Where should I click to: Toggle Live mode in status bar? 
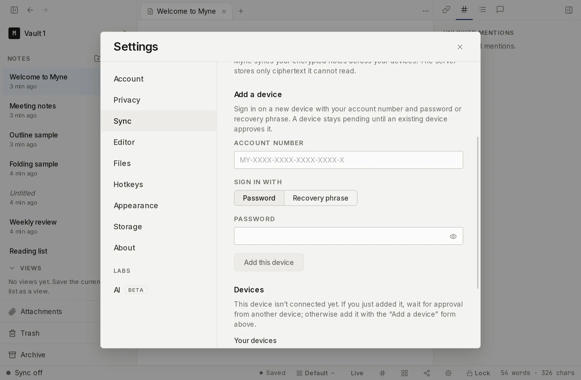coord(357,373)
